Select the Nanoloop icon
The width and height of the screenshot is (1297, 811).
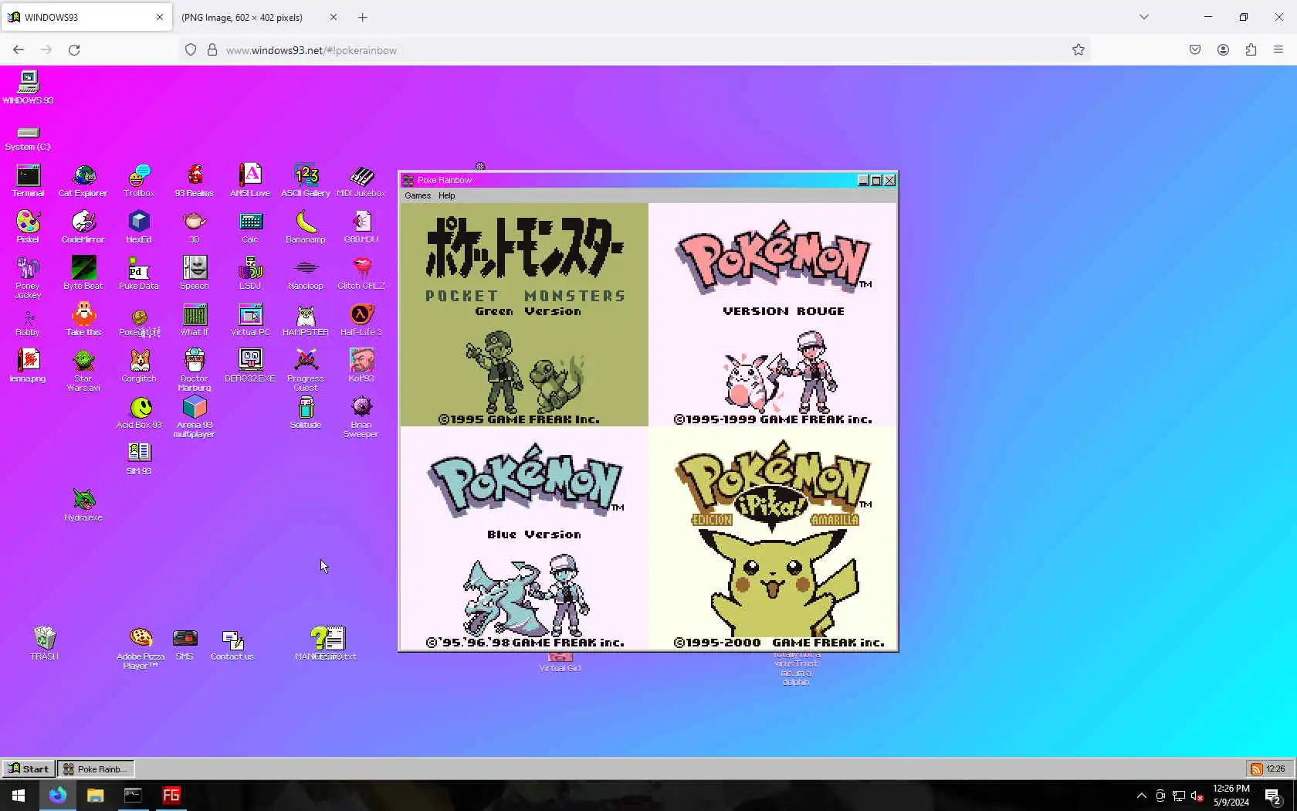coord(306,274)
